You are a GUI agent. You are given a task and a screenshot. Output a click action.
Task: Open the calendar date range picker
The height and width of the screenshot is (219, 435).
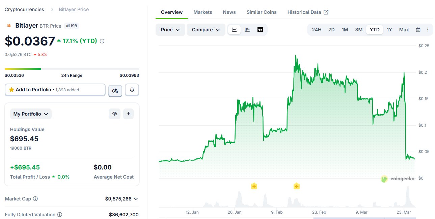pos(418,30)
